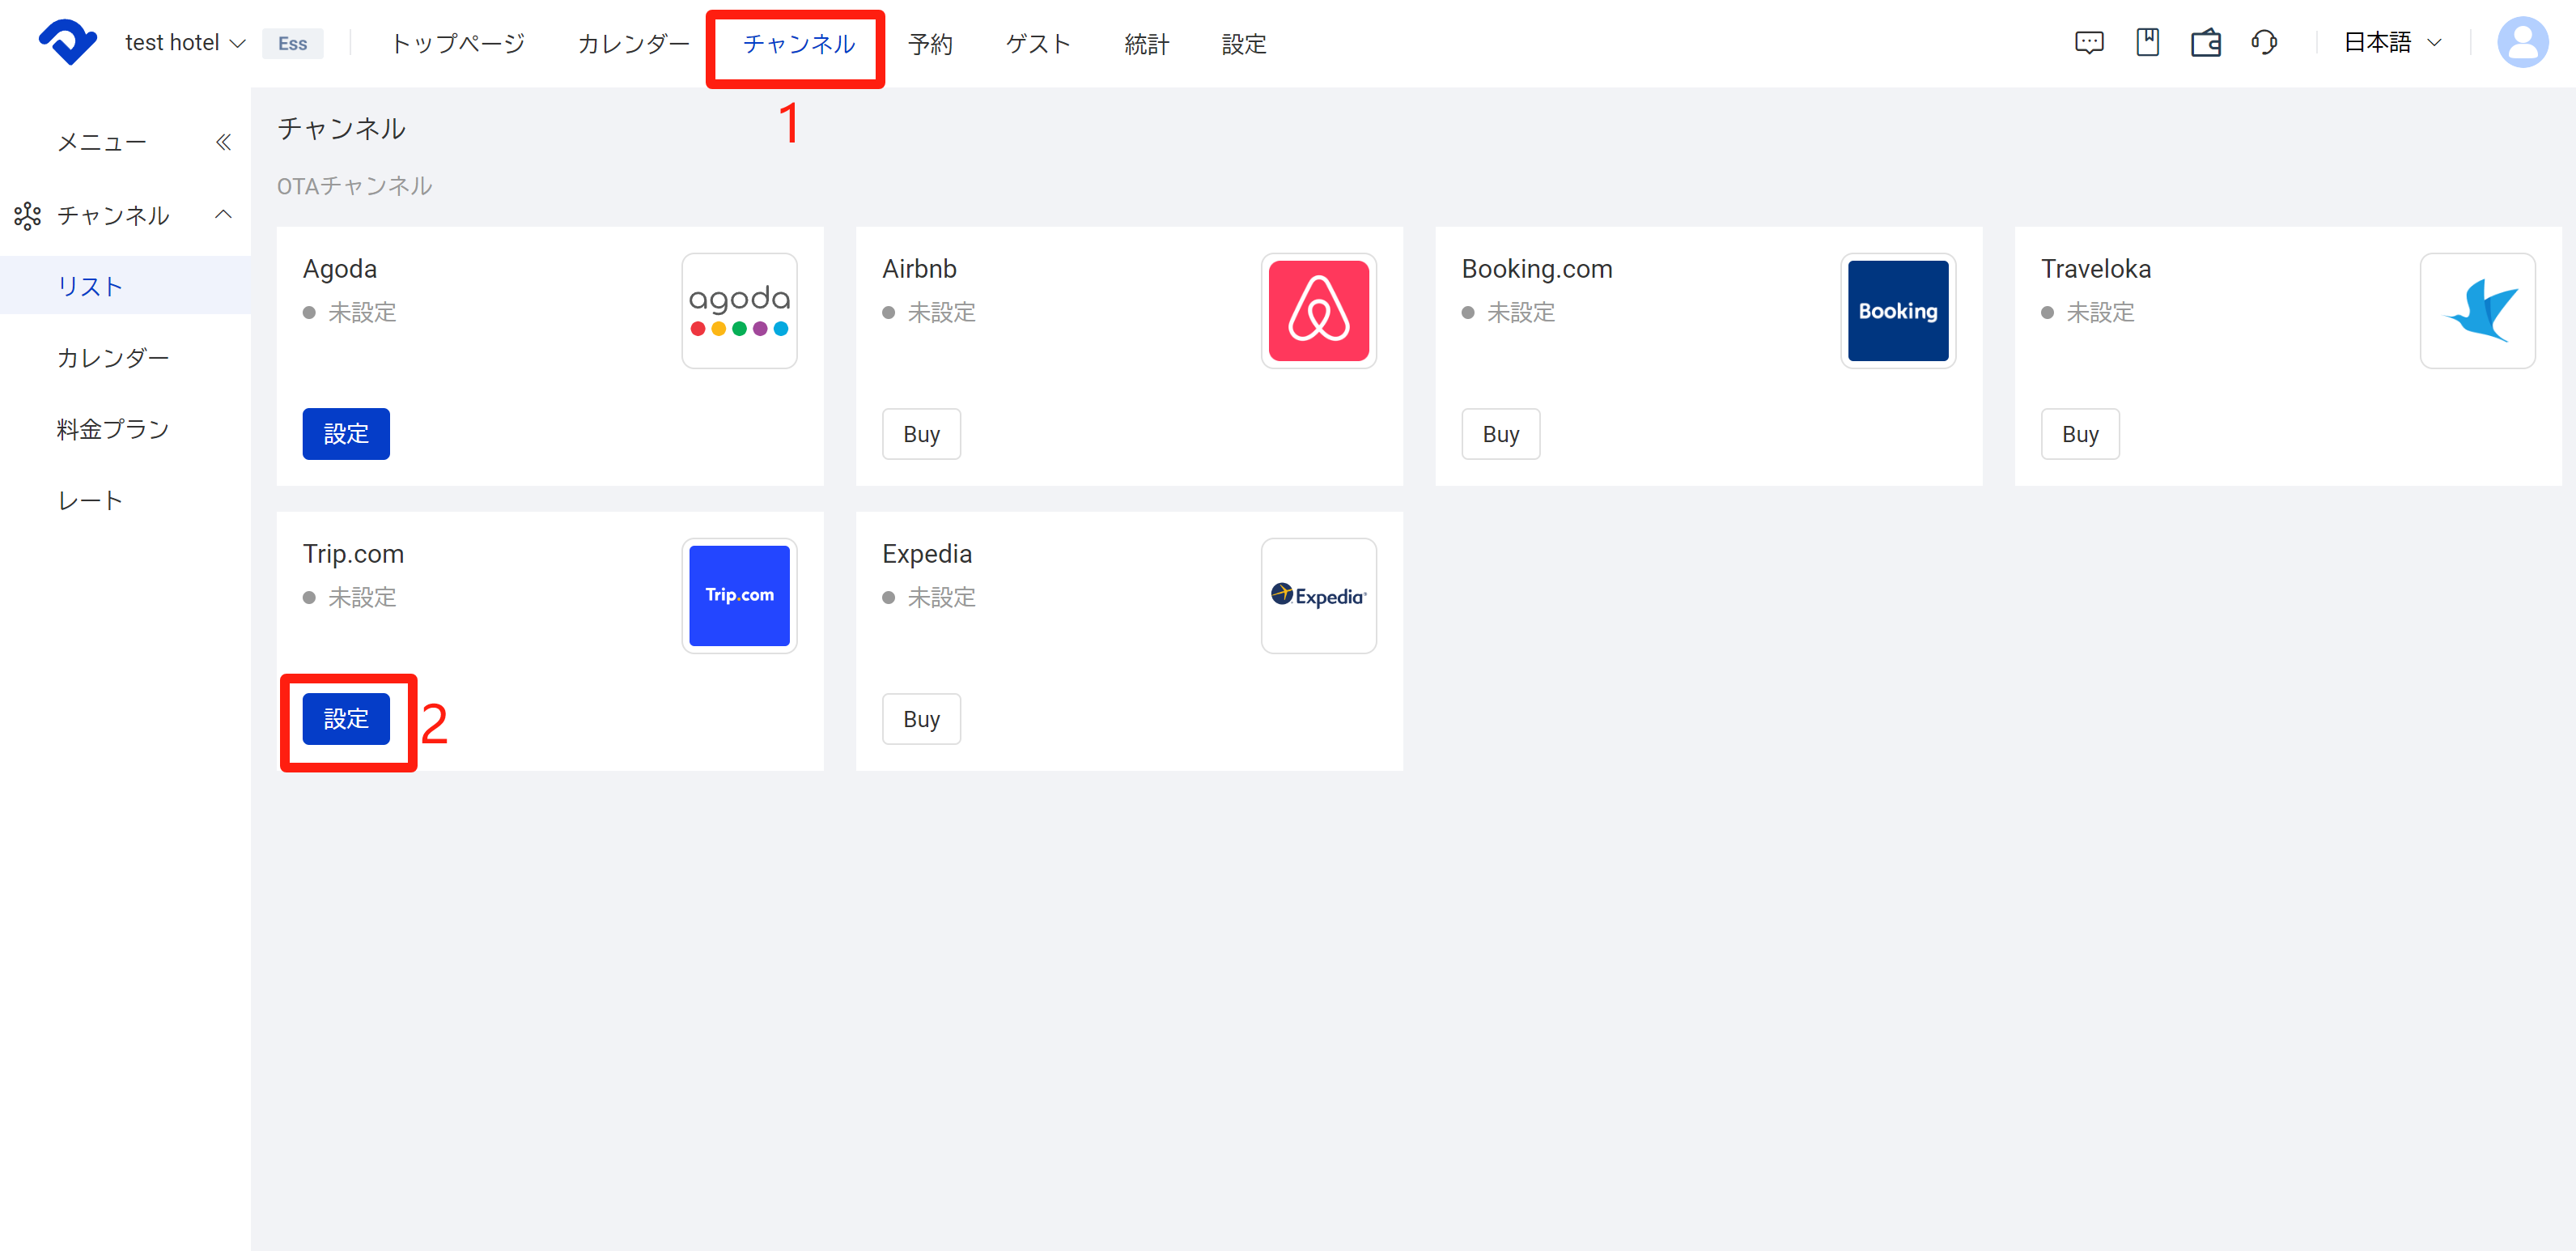
Task: Click the Ess plan badge
Action: [x=292, y=43]
